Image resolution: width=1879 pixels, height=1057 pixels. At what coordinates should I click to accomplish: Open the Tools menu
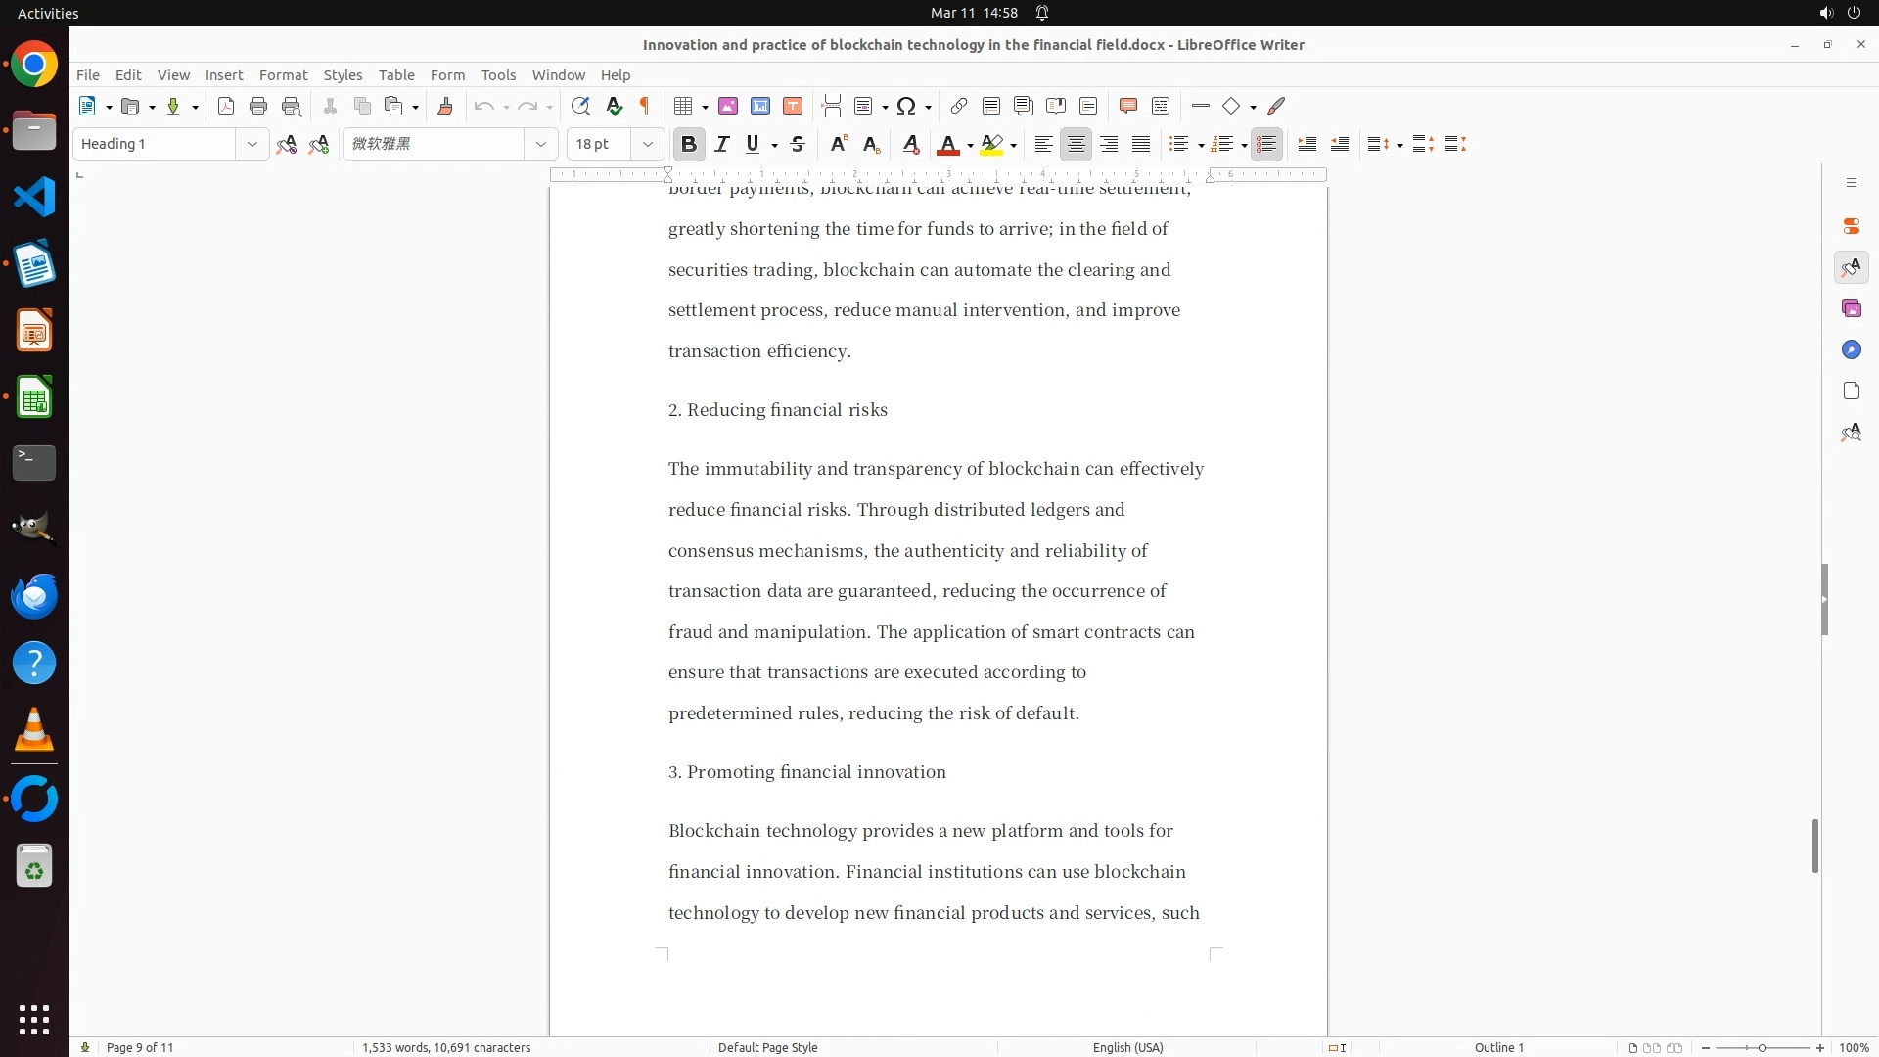click(498, 75)
